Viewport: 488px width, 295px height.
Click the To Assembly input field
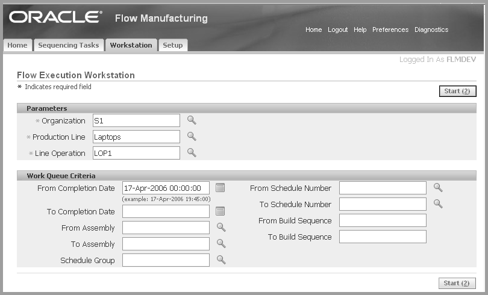point(166,244)
